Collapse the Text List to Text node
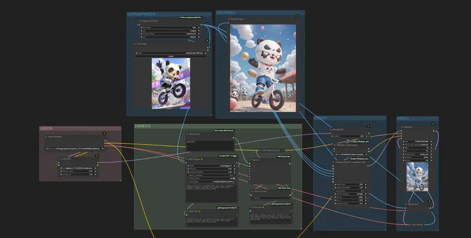Viewport: 471px width, 238px height. pyautogui.click(x=252, y=191)
